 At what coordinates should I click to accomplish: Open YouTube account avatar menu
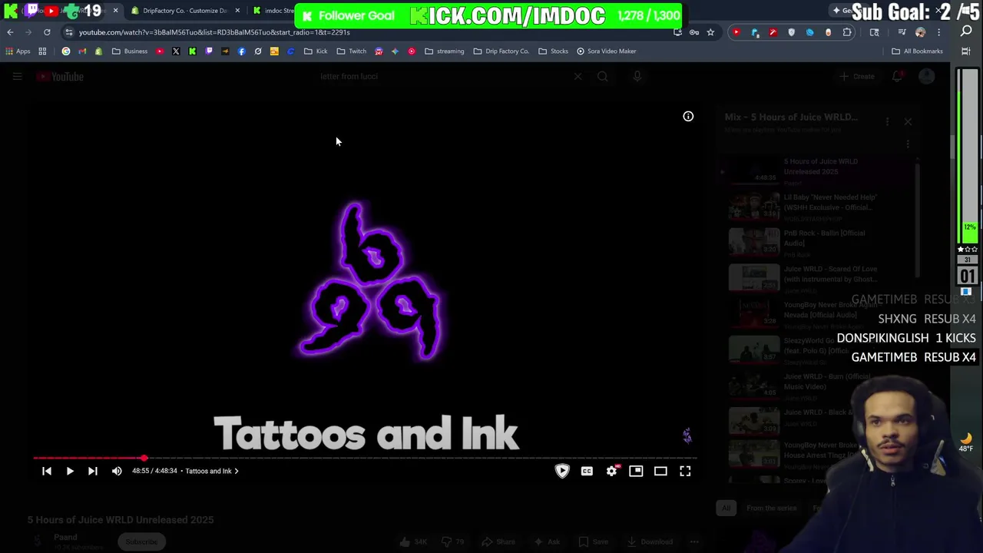click(x=927, y=76)
